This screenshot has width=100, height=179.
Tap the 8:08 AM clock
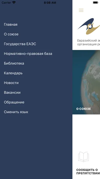coord(50,3)
